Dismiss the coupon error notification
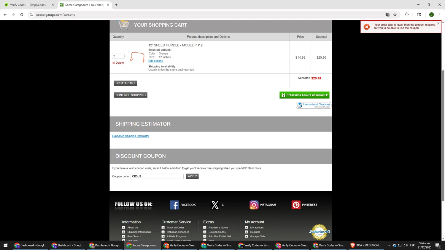 click(438, 23)
